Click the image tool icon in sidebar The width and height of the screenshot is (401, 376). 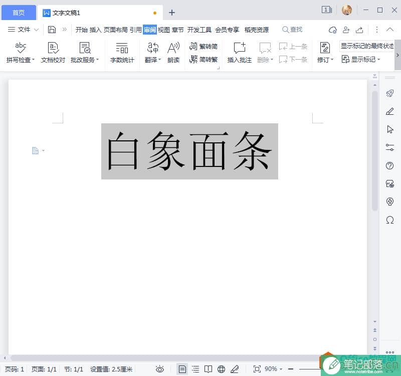[390, 183]
